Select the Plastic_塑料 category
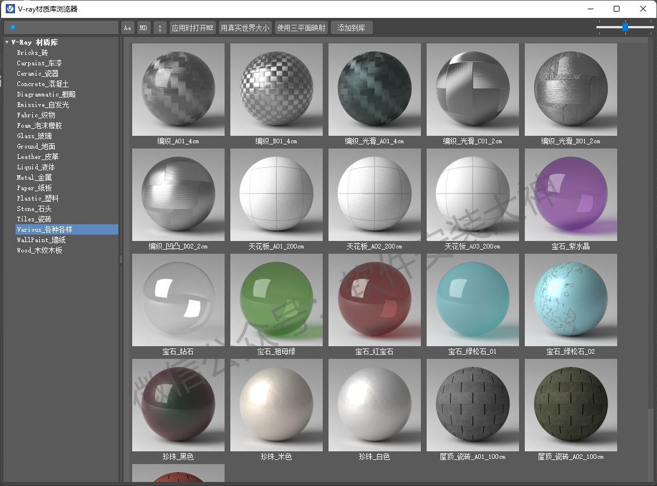This screenshot has height=486, width=657. (x=38, y=198)
